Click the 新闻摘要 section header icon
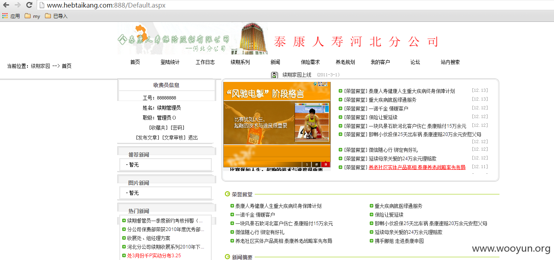This screenshot has height=260, width=554. point(227,257)
